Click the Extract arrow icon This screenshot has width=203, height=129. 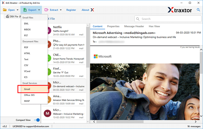tap(46, 10)
